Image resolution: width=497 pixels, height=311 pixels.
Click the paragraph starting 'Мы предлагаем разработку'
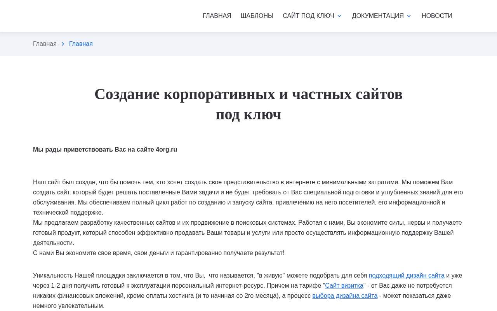(248, 233)
